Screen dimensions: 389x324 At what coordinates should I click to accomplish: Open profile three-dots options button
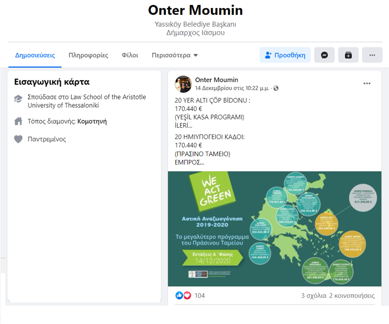pos(372,55)
